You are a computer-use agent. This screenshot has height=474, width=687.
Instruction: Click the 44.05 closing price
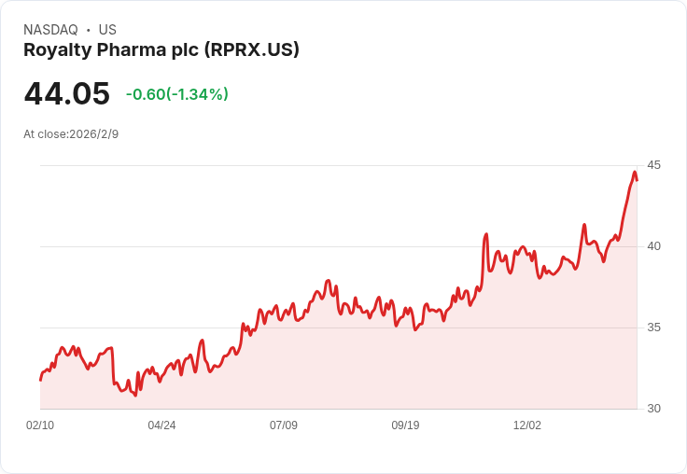click(x=67, y=93)
